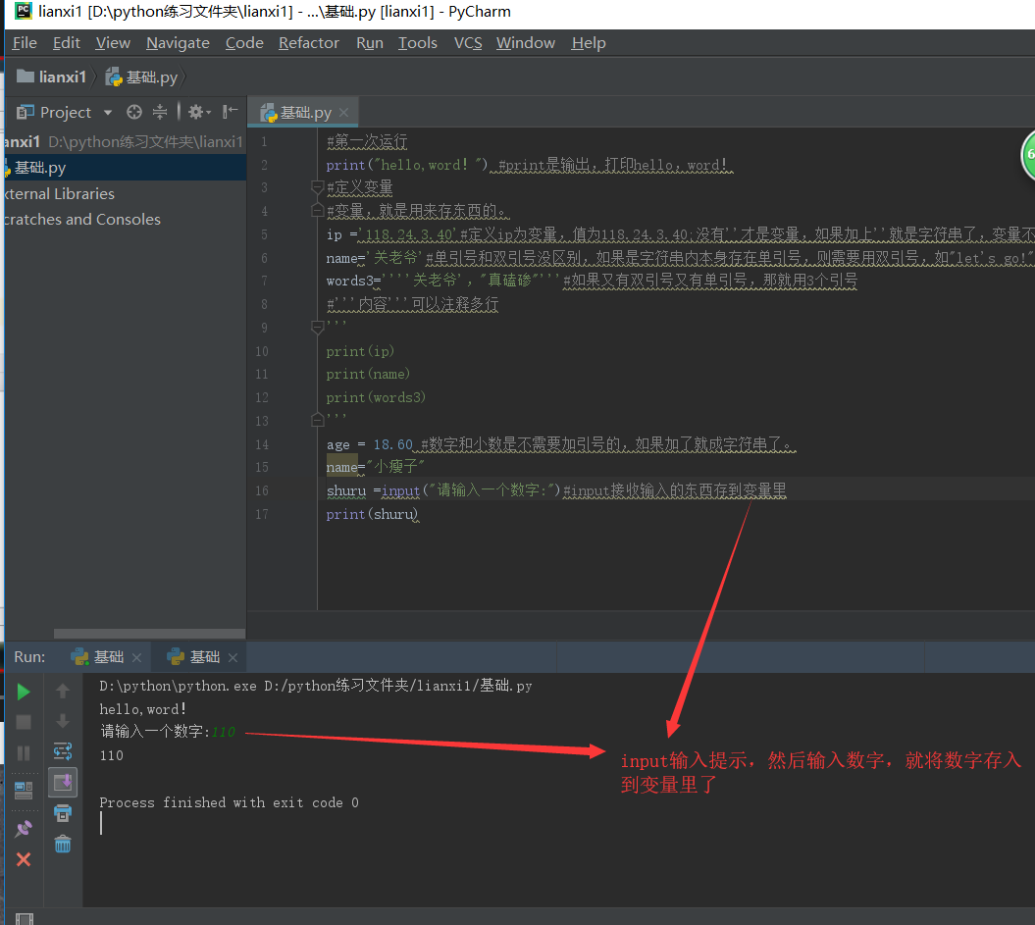Screen dimensions: 1035x925
Task: Collapse the fold marker at line 9
Action: click(317, 329)
